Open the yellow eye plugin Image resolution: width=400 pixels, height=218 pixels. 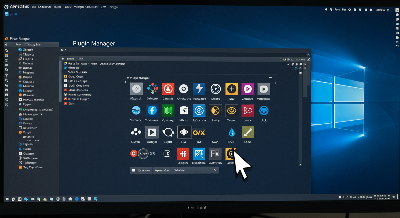232,111
